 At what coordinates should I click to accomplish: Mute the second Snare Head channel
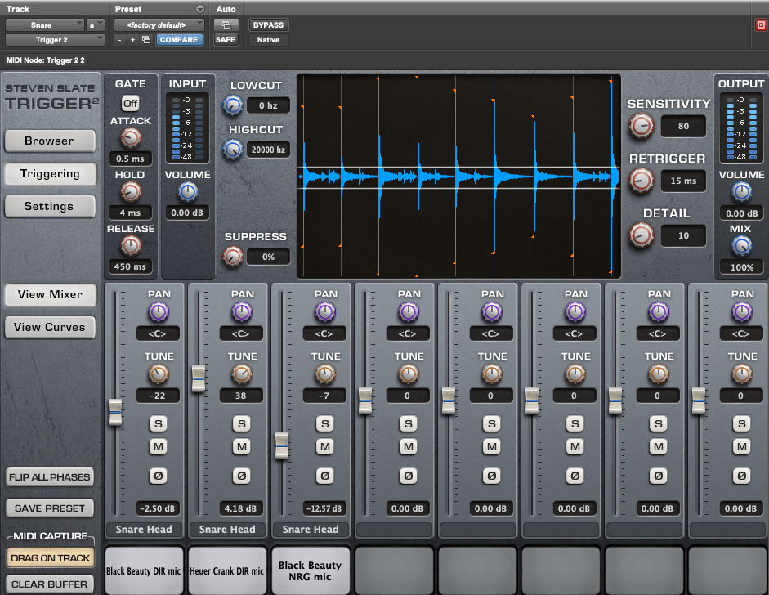[241, 446]
